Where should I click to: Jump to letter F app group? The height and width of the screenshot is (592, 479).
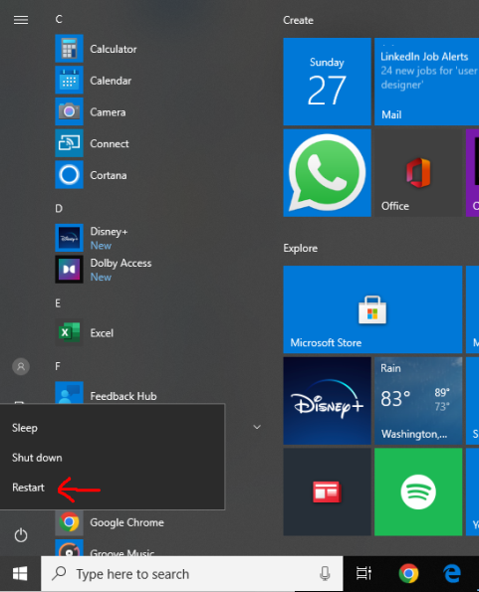point(58,366)
